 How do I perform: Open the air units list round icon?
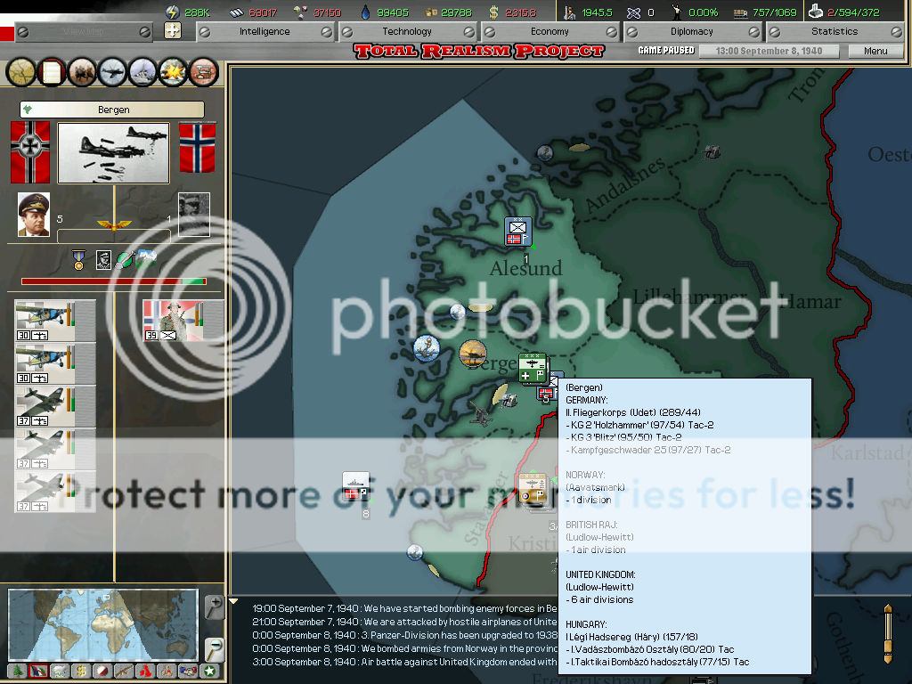(112, 71)
